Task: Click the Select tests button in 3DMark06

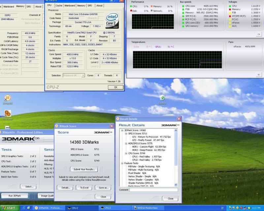Action: pyautogui.click(x=28, y=187)
